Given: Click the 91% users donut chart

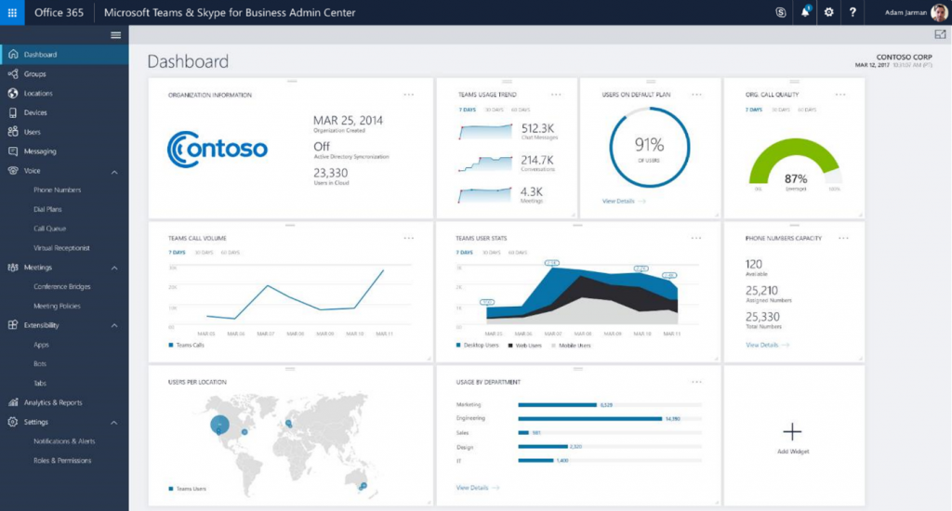Looking at the screenshot, I should [649, 148].
